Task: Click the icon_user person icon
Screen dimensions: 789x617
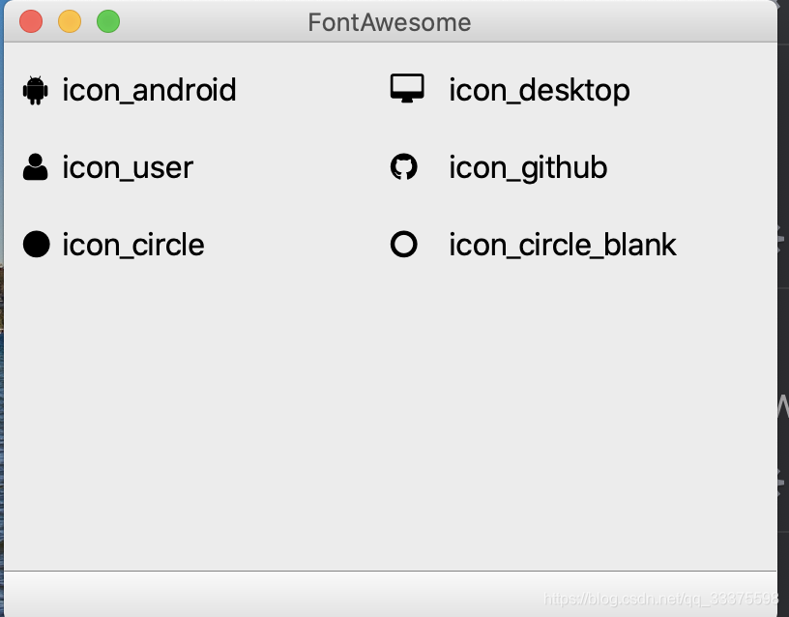Action: [34, 166]
